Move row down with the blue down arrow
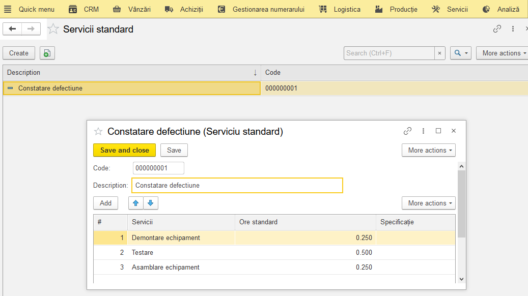The height and width of the screenshot is (296, 528). (151, 203)
